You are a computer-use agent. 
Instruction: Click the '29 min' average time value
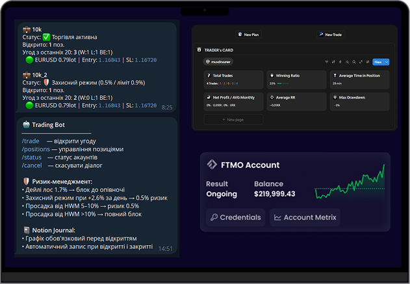click(337, 84)
